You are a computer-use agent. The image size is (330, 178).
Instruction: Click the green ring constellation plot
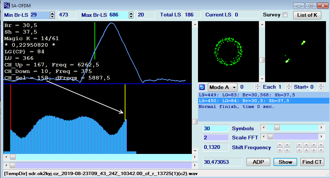tap(228, 51)
